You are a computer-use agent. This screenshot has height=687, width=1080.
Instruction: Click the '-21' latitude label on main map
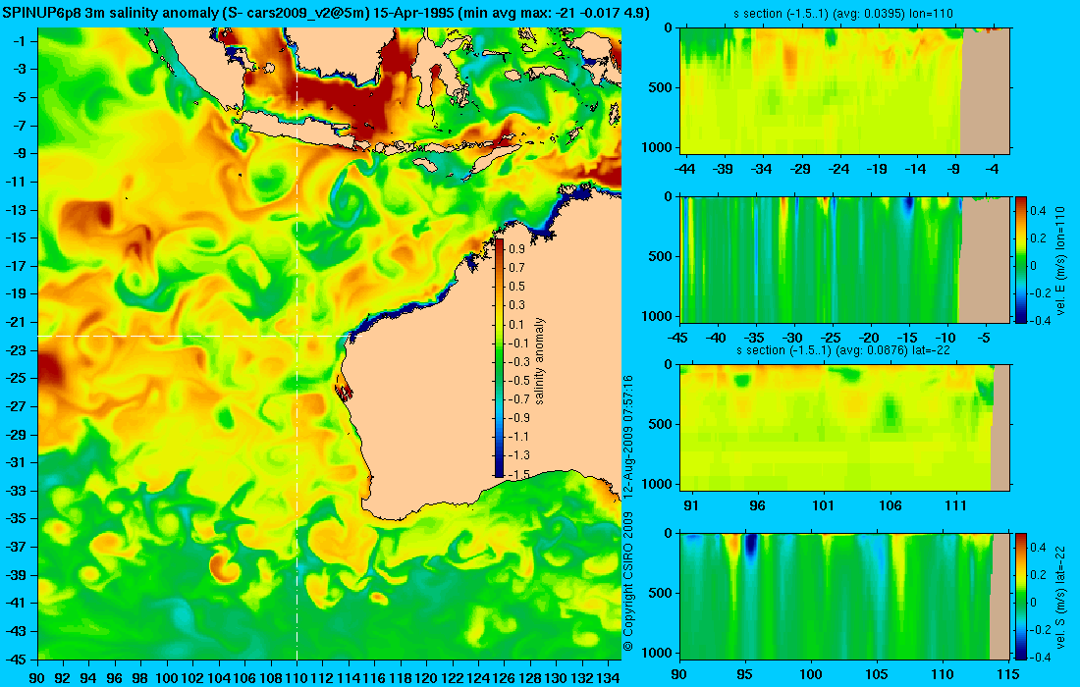[15, 322]
